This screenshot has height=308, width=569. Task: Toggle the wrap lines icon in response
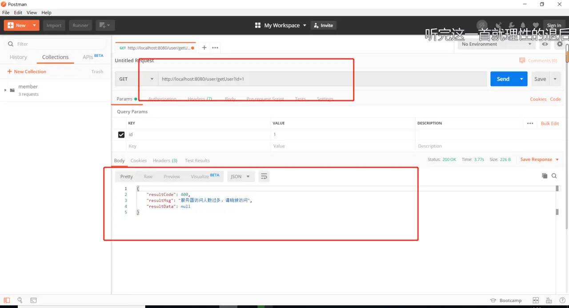coord(264,176)
